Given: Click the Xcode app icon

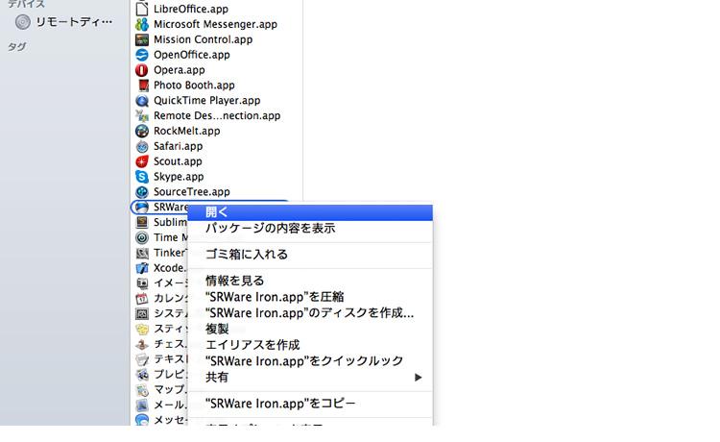Looking at the screenshot, I should pyautogui.click(x=142, y=268).
